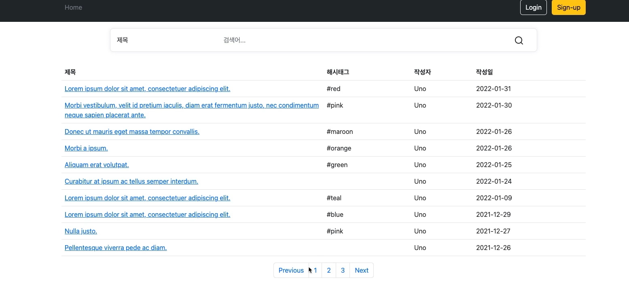Click the date 2021-12-29
The image size is (629, 284).
[493, 214]
